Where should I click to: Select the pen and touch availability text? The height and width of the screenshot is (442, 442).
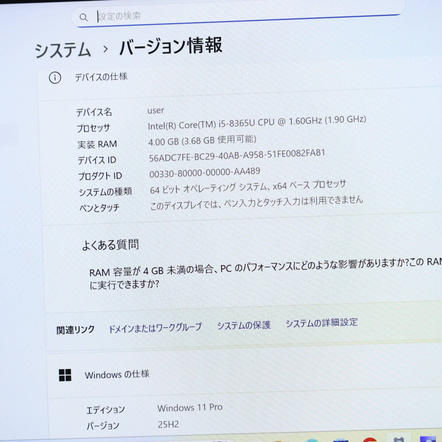coord(257,203)
